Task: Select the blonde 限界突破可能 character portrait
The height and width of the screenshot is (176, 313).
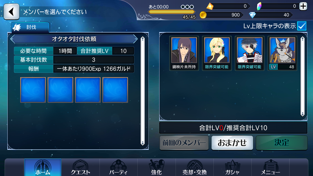Action: (x=217, y=53)
